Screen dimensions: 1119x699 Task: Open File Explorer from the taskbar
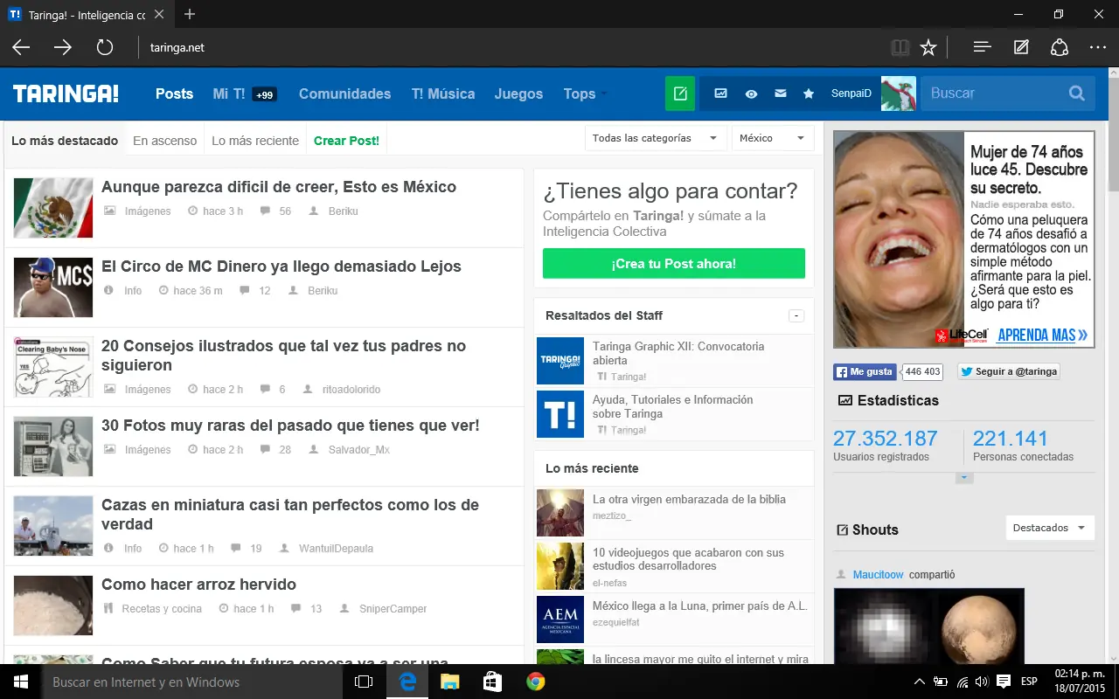[449, 681]
